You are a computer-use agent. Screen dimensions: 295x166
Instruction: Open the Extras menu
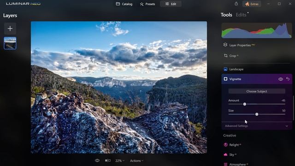252,4
